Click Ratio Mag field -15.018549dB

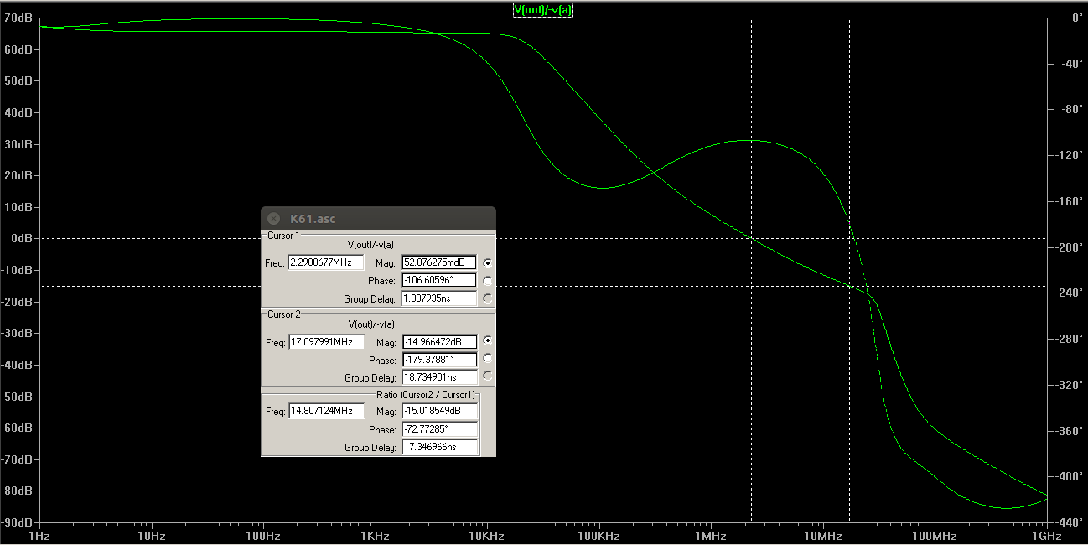440,411
